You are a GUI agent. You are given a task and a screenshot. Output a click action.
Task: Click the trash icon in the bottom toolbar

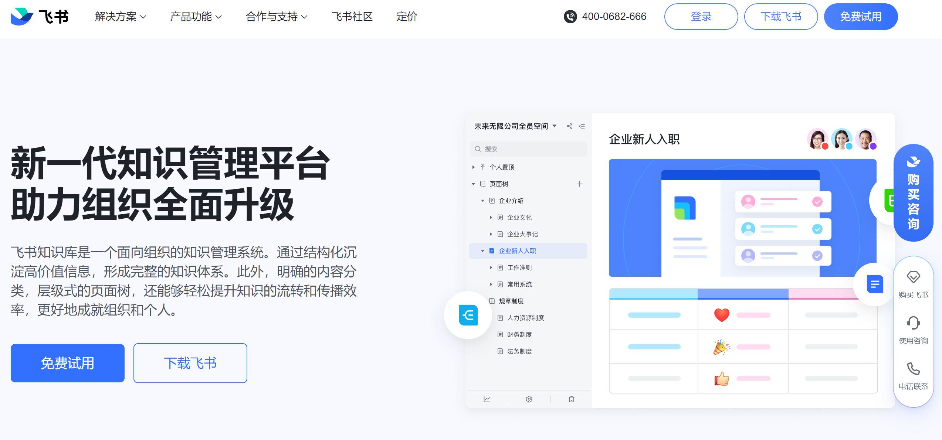pos(571,399)
